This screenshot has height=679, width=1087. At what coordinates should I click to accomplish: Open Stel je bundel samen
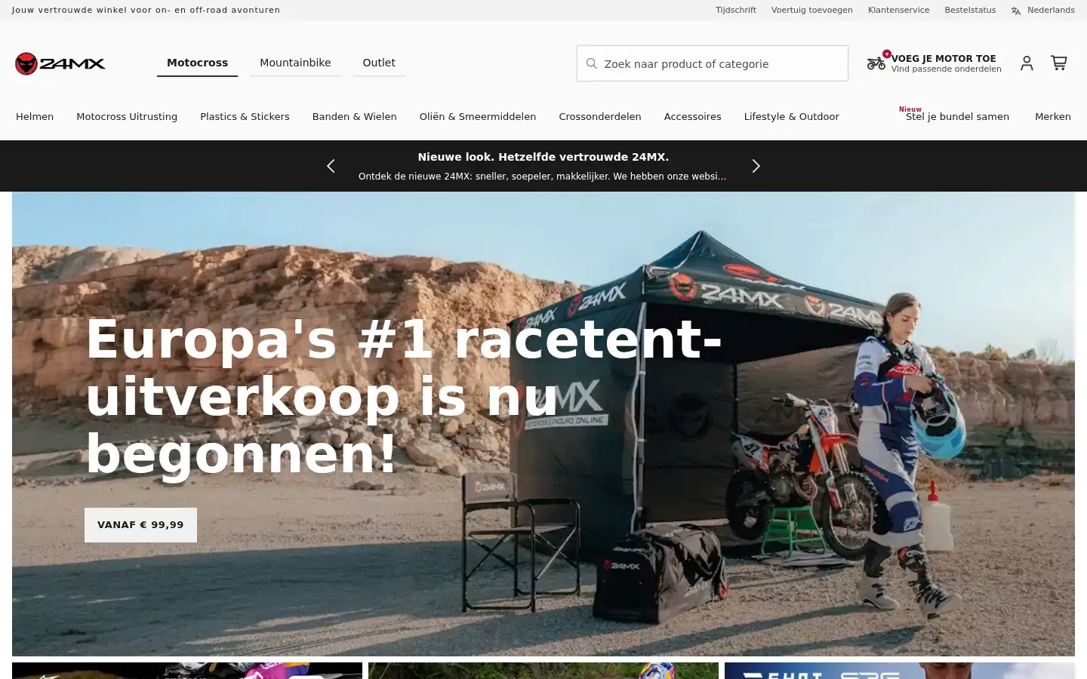click(957, 117)
